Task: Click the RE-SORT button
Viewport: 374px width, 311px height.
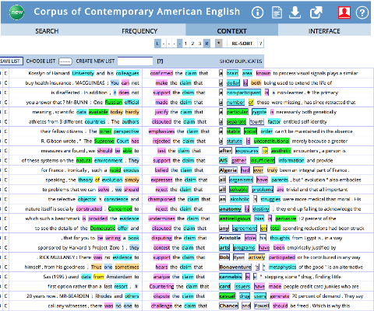Action: [x=242, y=44]
